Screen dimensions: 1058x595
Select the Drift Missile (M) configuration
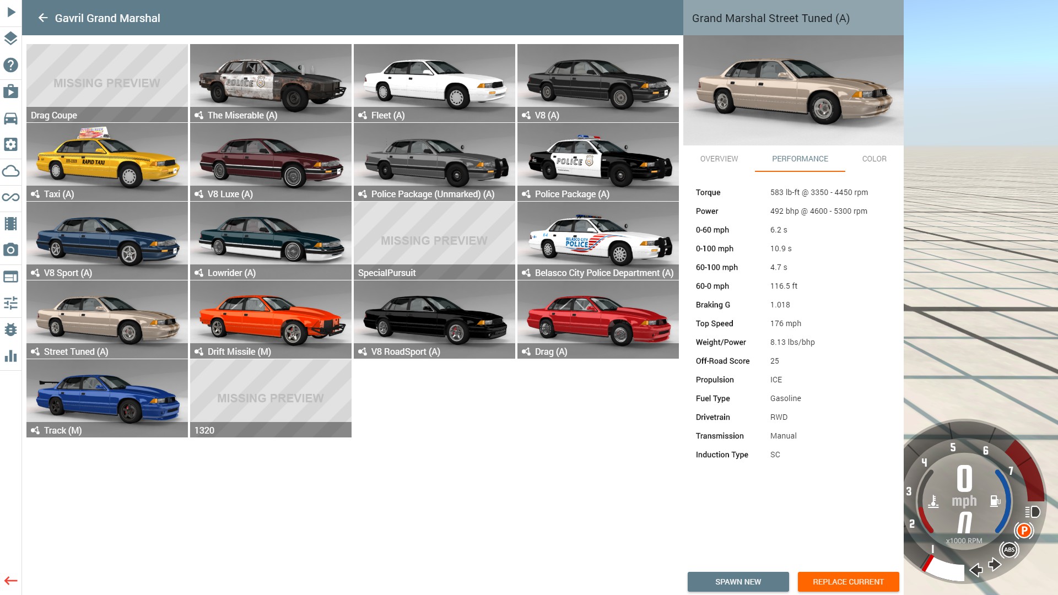point(271,320)
